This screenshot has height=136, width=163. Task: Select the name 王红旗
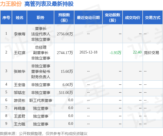click(x=20, y=53)
